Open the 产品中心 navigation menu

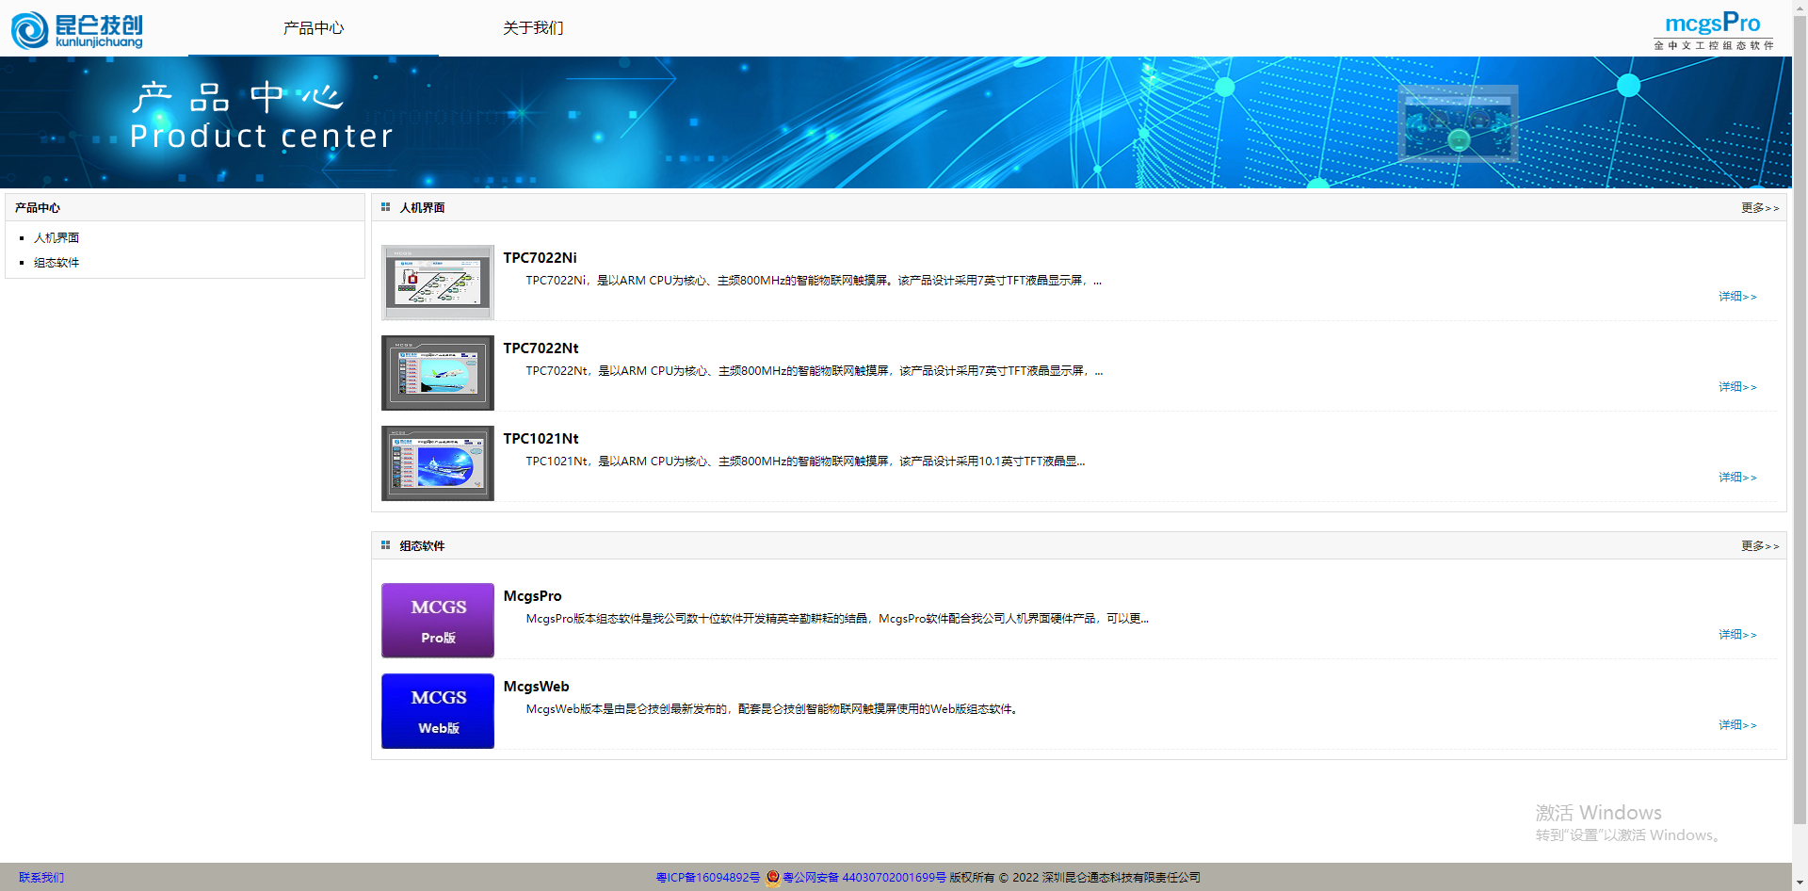pos(314,28)
